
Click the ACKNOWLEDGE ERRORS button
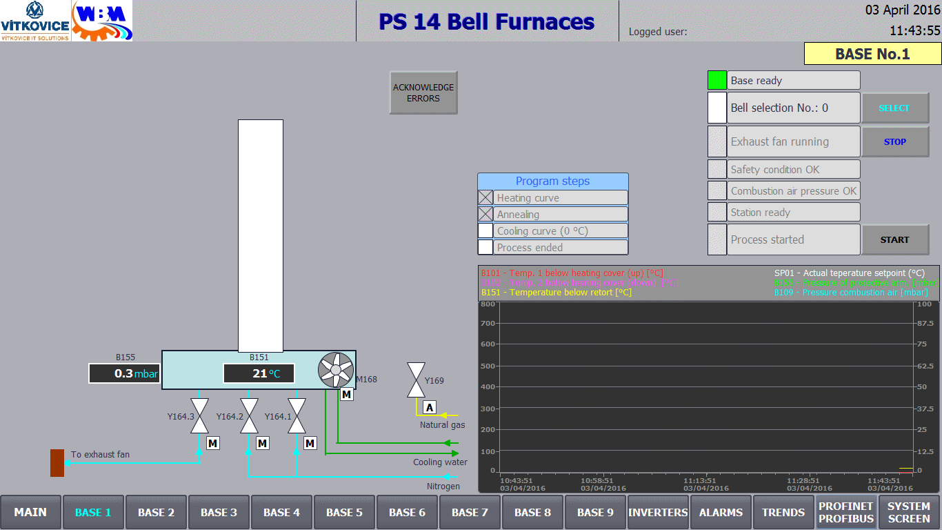point(423,92)
